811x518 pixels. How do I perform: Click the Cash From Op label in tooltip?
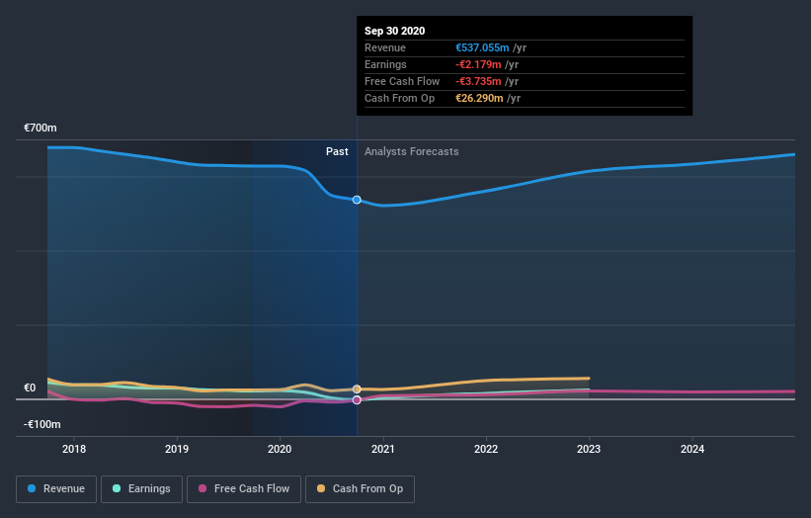click(400, 98)
